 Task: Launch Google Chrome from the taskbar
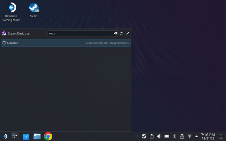(48, 136)
